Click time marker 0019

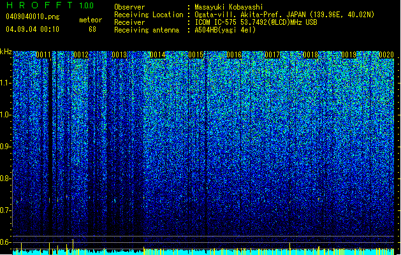pyautogui.click(x=349, y=55)
